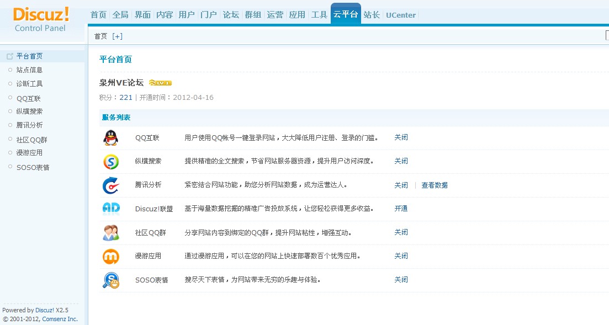Screen dimensions: 609x325
Task: Click the 漫游应用 service name in the list
Action: pyautogui.click(x=148, y=256)
